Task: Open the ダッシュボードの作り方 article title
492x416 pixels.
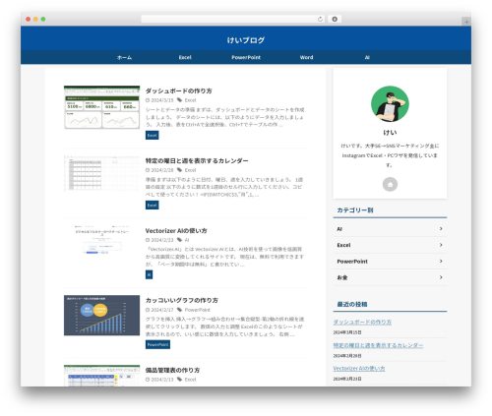Action: coord(178,90)
